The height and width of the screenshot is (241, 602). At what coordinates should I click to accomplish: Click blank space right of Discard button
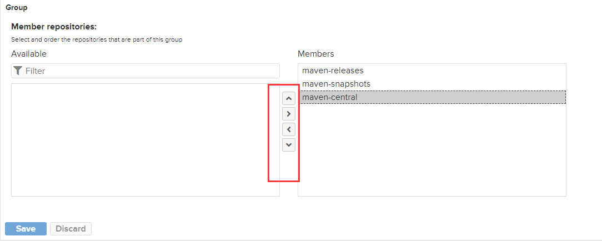pos(278,229)
